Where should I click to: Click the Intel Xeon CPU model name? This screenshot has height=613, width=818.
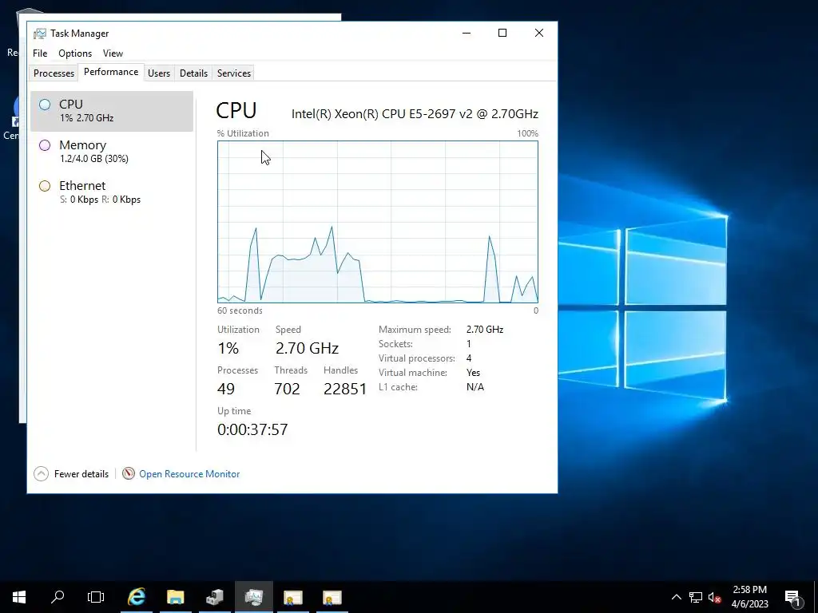(x=415, y=113)
